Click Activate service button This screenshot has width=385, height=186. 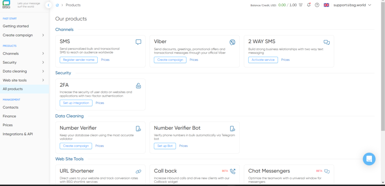click(x=263, y=60)
